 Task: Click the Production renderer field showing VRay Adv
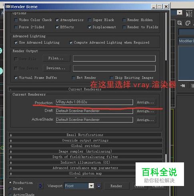(94, 102)
